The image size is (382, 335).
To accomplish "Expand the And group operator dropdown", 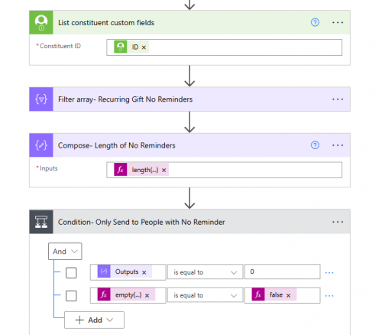I will pyautogui.click(x=65, y=252).
